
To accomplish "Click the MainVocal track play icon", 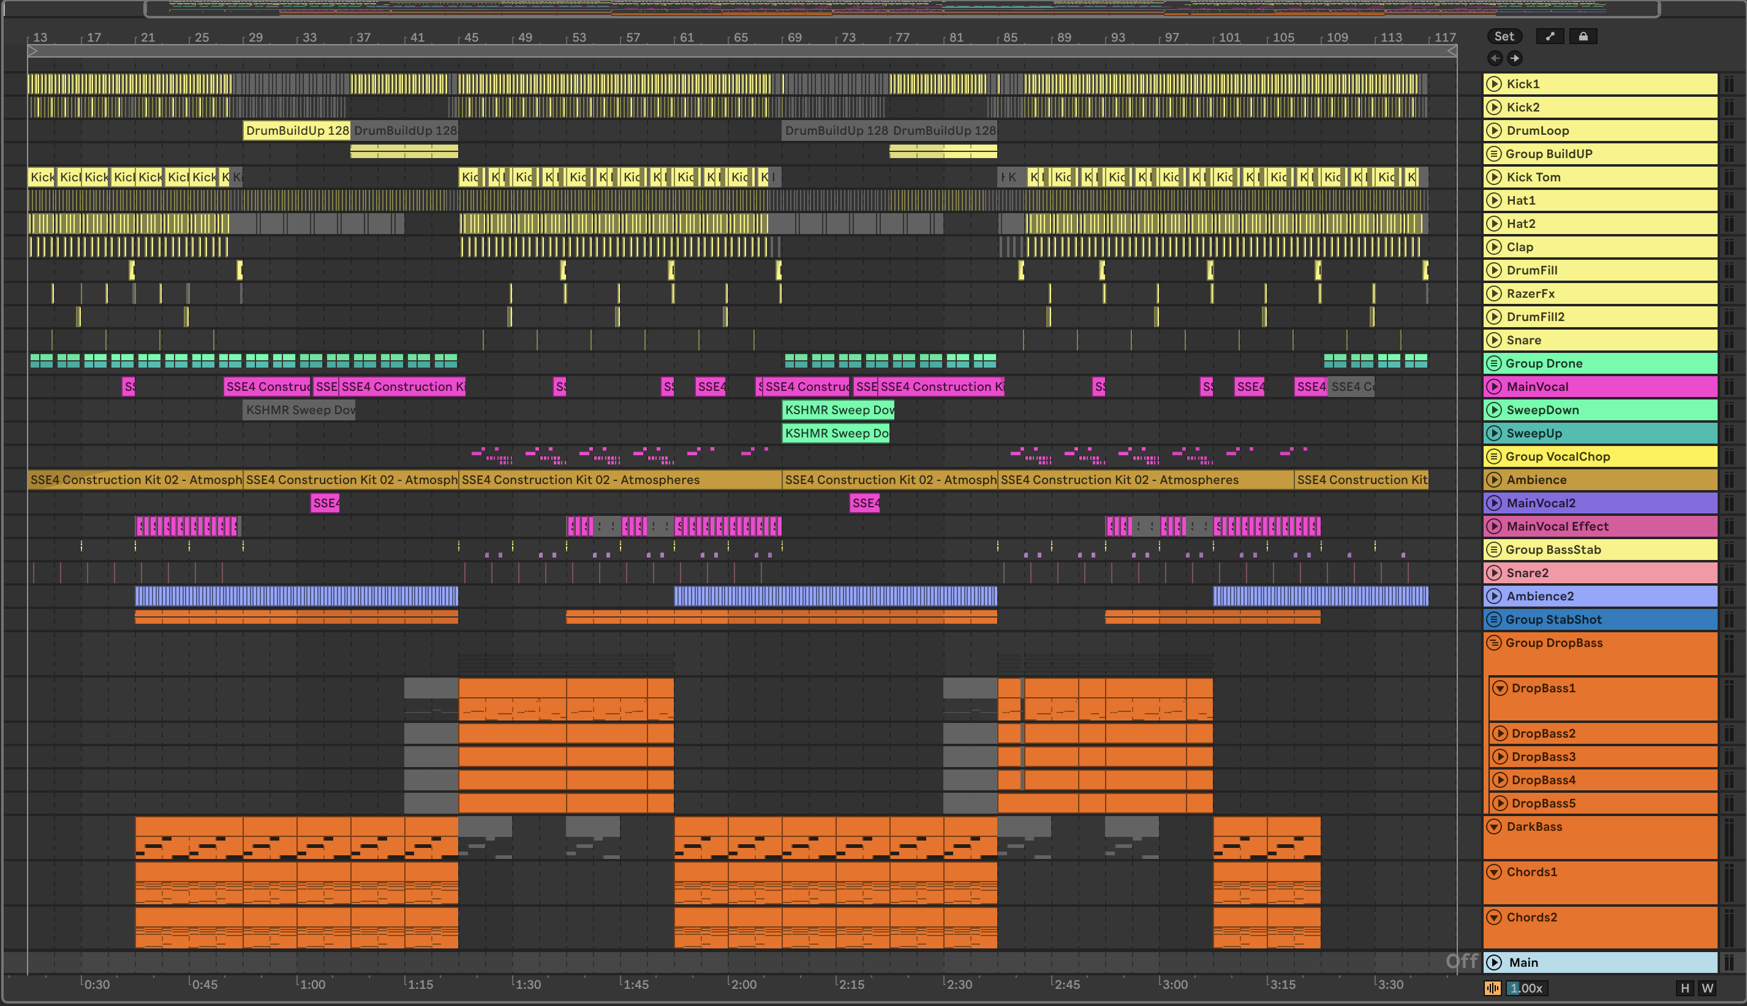I will coord(1494,386).
